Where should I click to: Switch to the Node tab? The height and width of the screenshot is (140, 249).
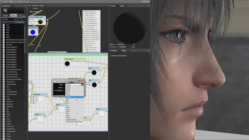pos(13,16)
